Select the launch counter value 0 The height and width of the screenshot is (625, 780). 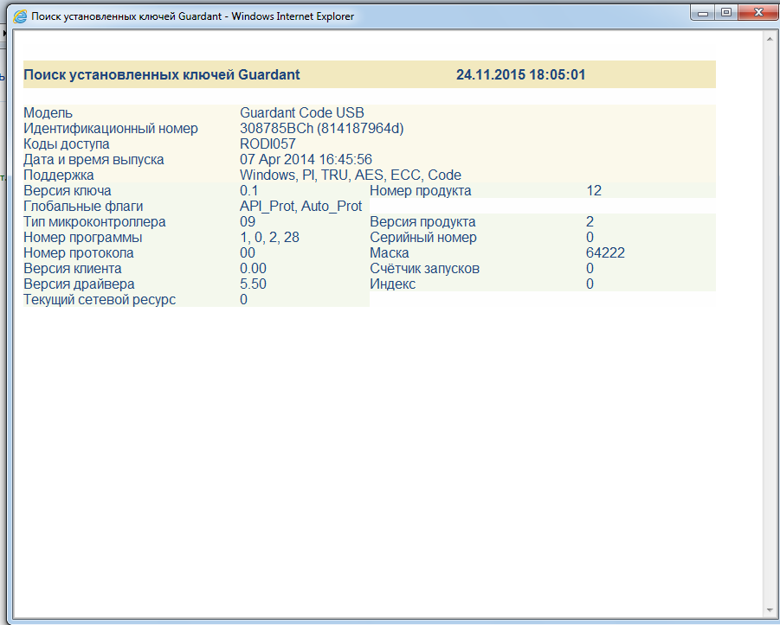pyautogui.click(x=590, y=269)
